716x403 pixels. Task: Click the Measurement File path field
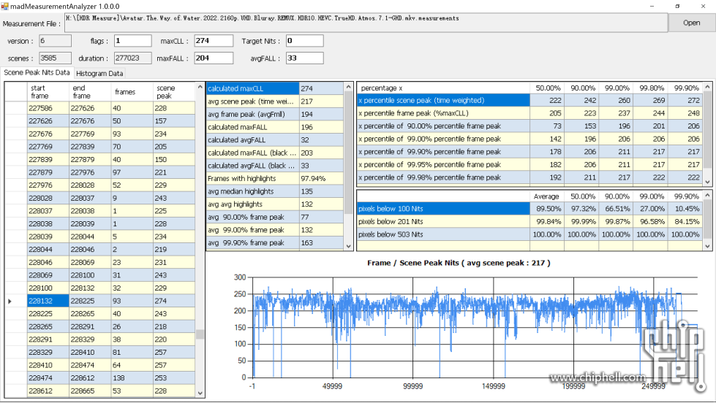click(x=365, y=23)
